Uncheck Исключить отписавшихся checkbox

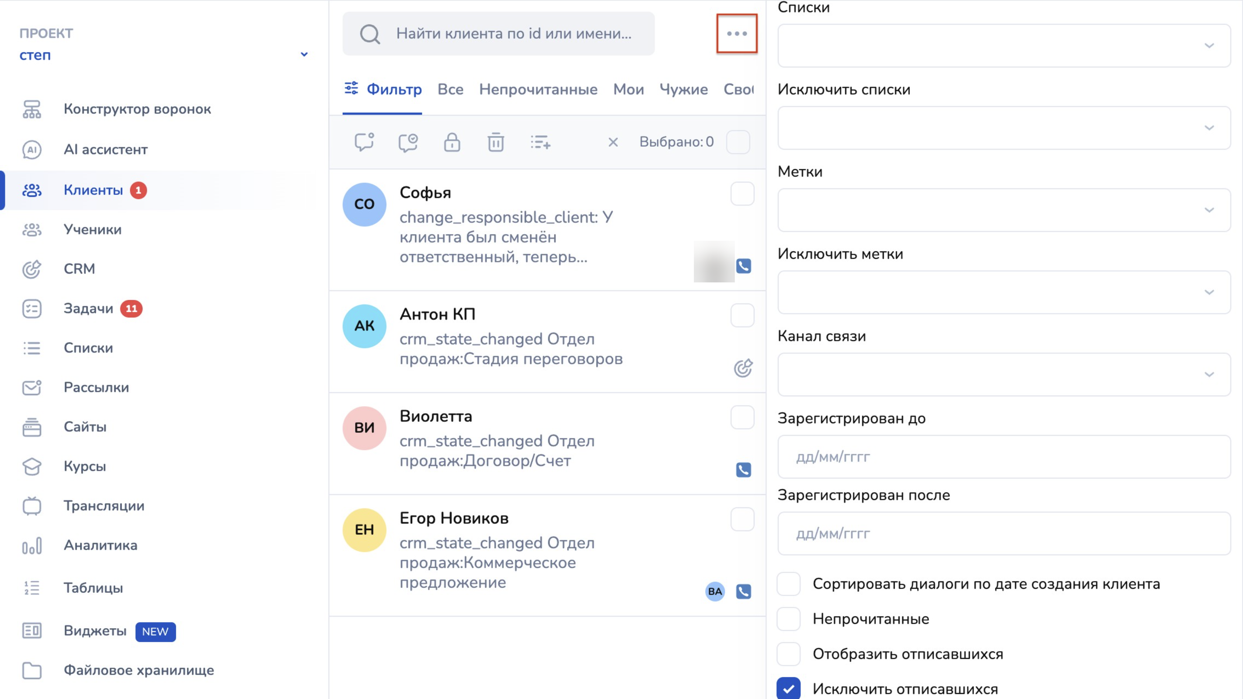coord(788,688)
